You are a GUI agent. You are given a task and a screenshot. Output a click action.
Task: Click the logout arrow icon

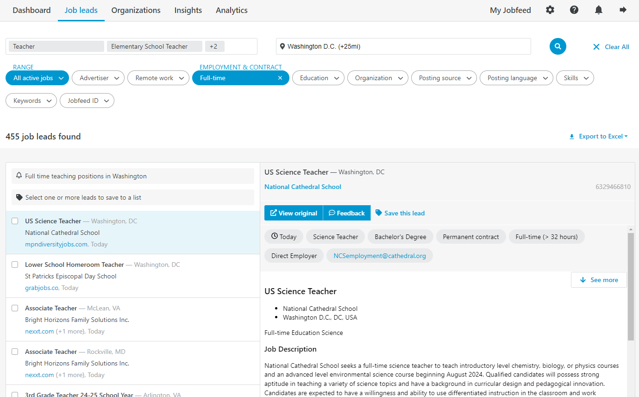[x=623, y=10]
